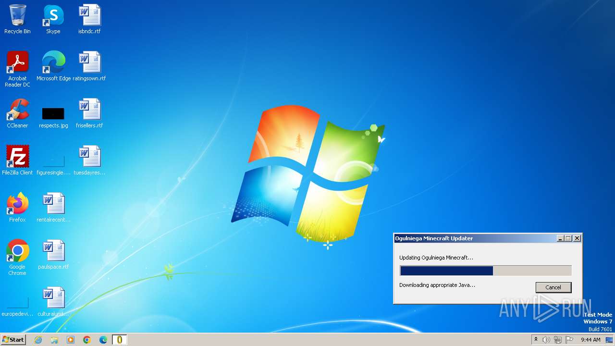
Task: Select the rentalrecent document icon
Action: pos(53,207)
